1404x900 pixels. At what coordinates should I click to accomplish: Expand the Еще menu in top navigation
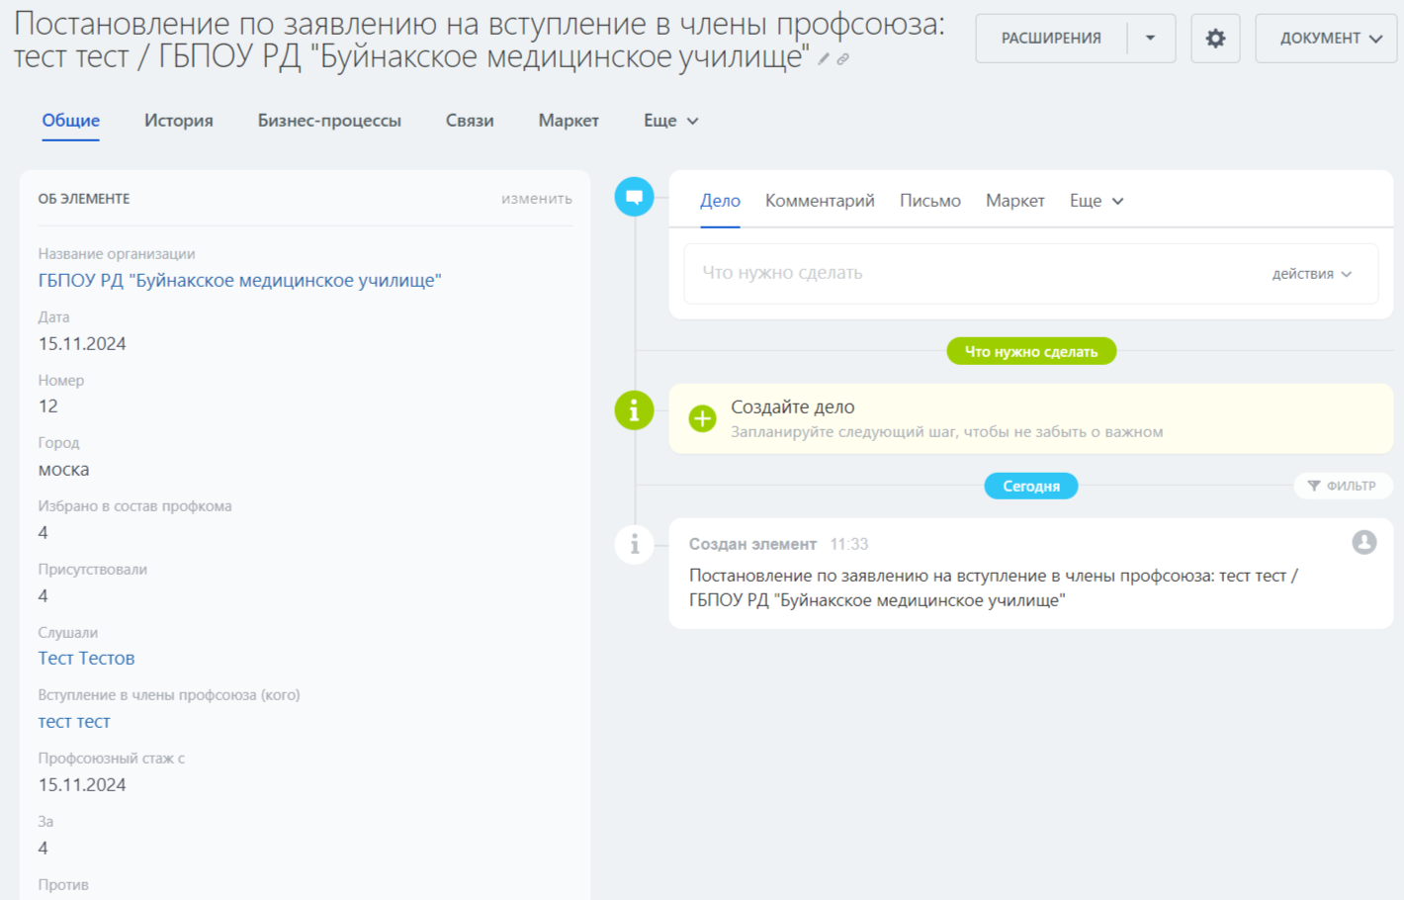(670, 121)
